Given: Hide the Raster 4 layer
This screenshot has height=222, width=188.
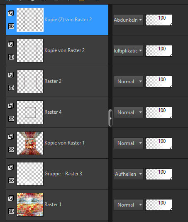Looking at the screenshot, I should coord(11,119).
